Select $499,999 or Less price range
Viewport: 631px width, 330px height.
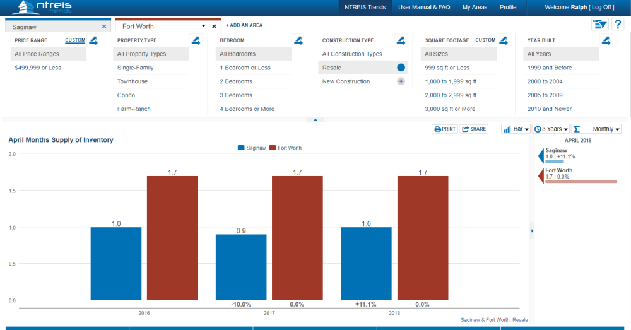49,68
